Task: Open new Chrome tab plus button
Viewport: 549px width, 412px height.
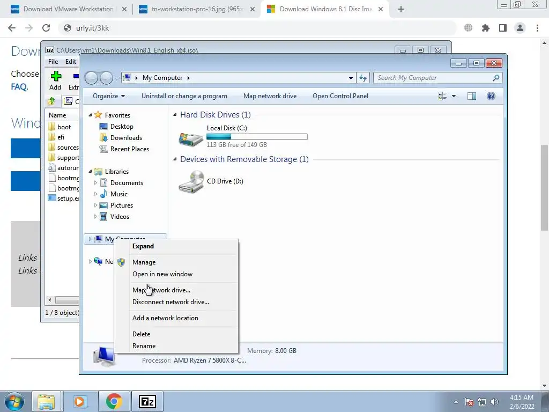Action: (x=401, y=9)
